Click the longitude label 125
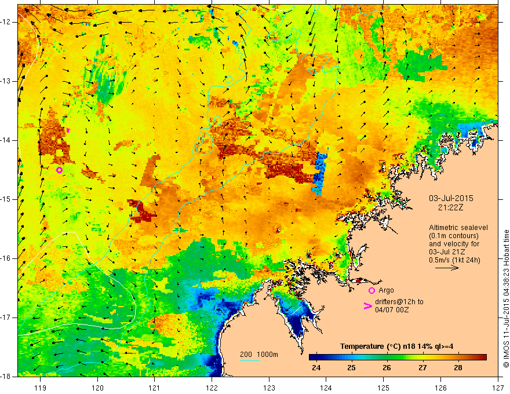 click(384, 388)
